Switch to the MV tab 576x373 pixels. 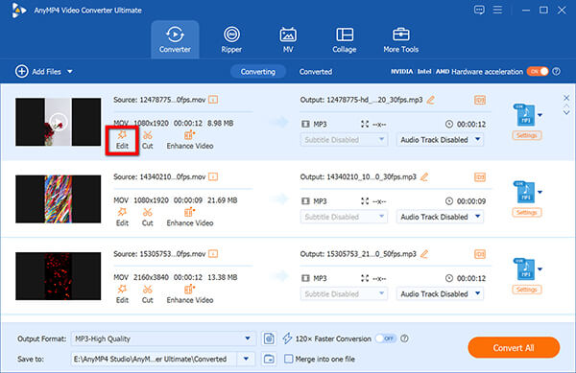[x=288, y=39]
